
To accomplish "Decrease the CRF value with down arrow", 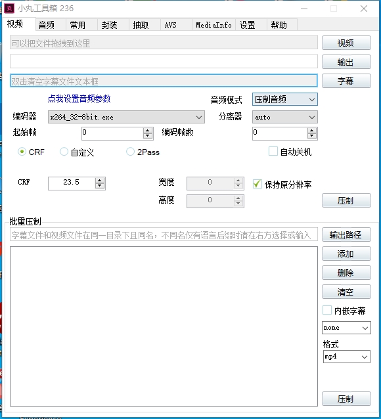I will [100, 186].
